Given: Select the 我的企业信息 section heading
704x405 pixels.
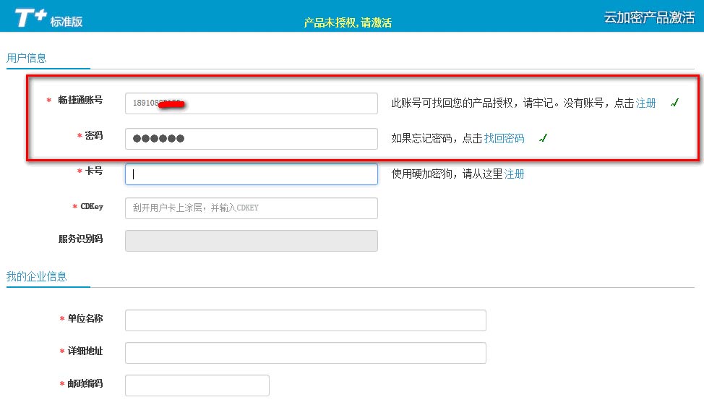Looking at the screenshot, I should click(x=36, y=276).
